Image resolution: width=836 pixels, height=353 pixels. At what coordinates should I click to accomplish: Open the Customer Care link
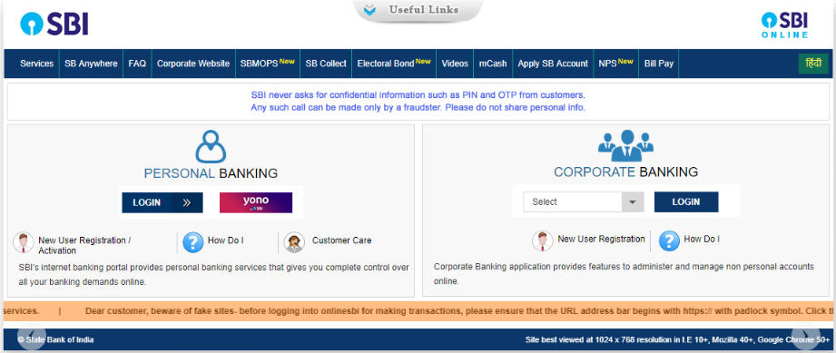point(342,240)
